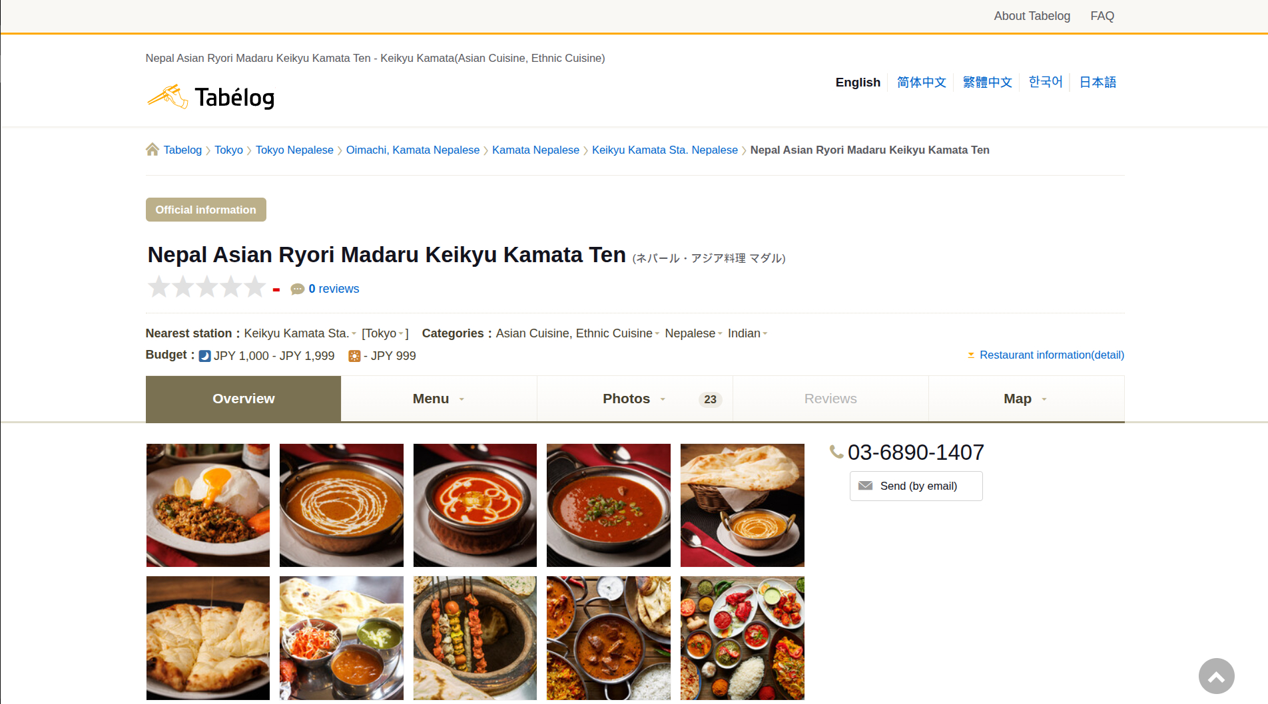
Task: Click the Official information badge
Action: tap(206, 210)
